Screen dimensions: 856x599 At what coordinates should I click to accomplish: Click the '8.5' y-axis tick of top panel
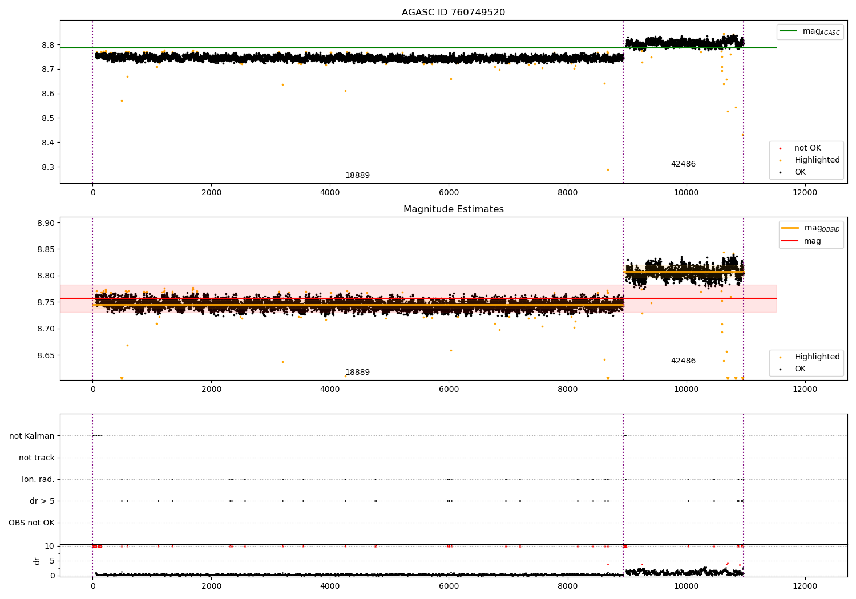[x=48, y=119]
